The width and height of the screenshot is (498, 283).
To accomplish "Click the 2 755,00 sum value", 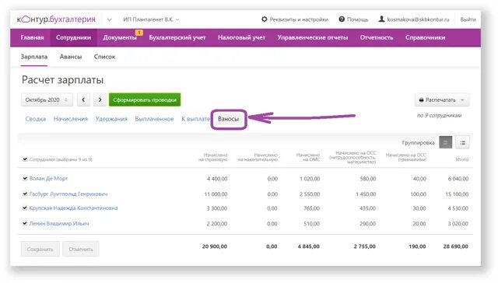I will click(365, 246).
